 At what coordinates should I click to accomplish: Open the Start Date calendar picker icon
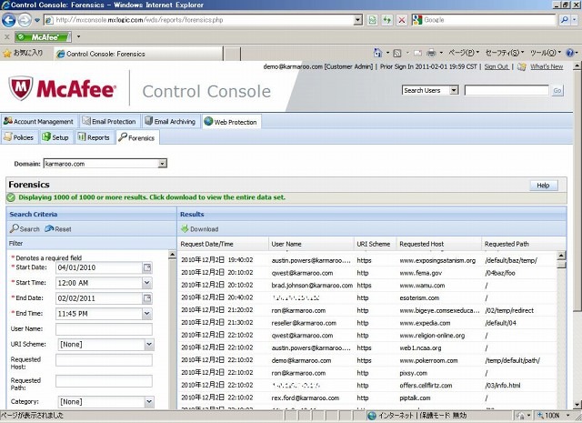point(147,267)
